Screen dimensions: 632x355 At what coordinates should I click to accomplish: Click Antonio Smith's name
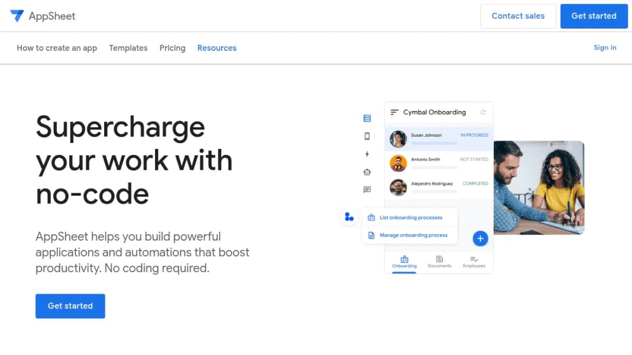point(425,159)
